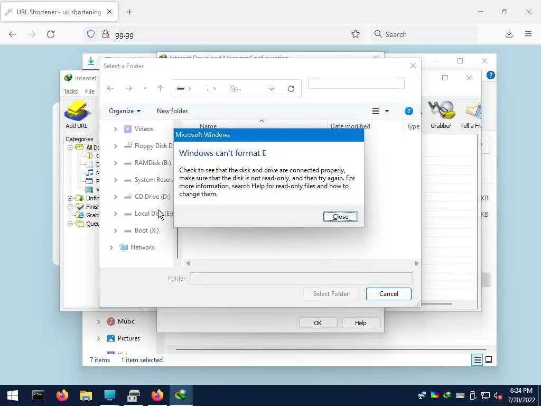Screen dimensions: 541x406
Task: Reload the gg.gg page in Firefox
Action: [51, 34]
